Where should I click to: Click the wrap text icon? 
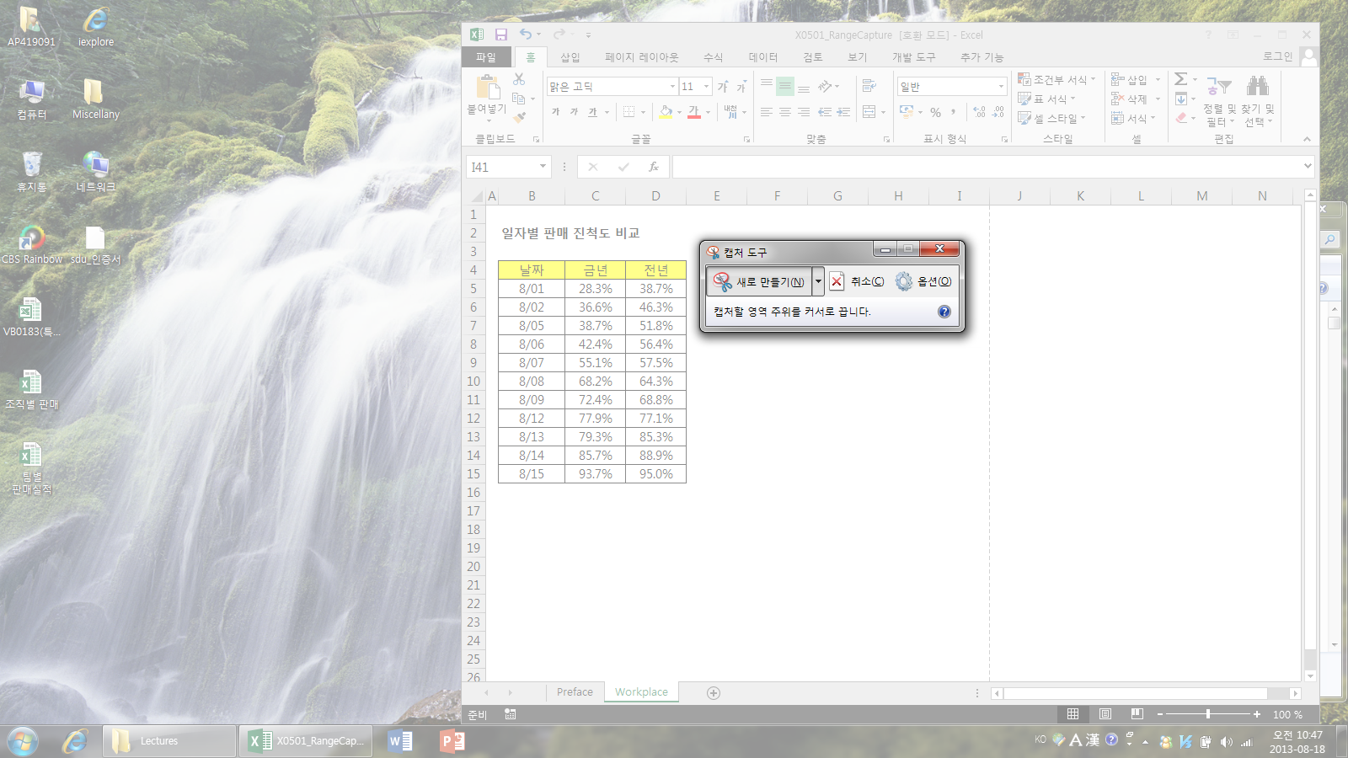point(869,85)
